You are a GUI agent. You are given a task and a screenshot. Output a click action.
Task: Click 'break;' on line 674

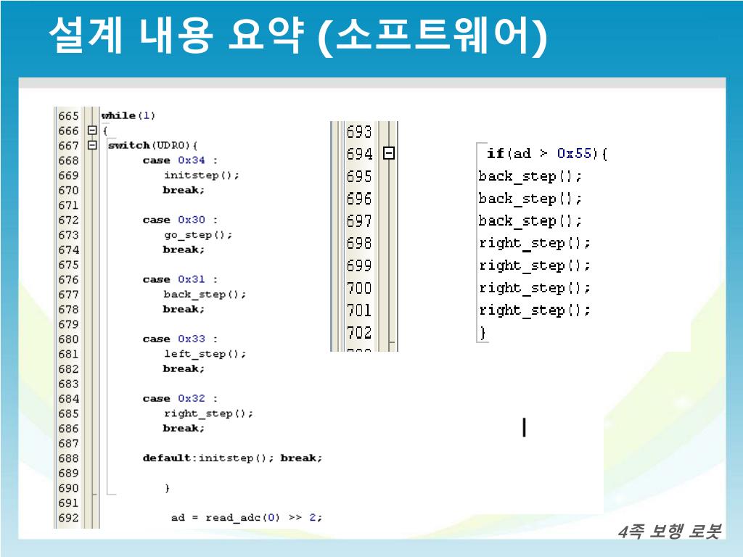pos(184,249)
